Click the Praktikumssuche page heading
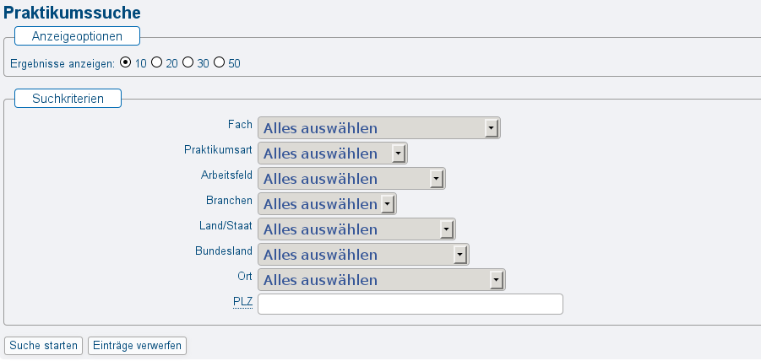The height and width of the screenshot is (361, 761). (x=73, y=13)
